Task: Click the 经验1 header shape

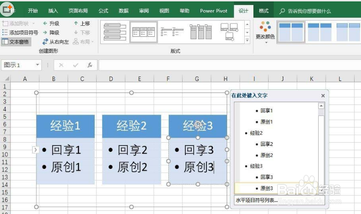Action: tap(65, 126)
